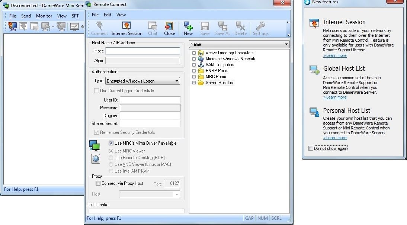Disable Use MRC's Mirror Driver checkbox
This screenshot has height=225, width=407.
click(111, 143)
